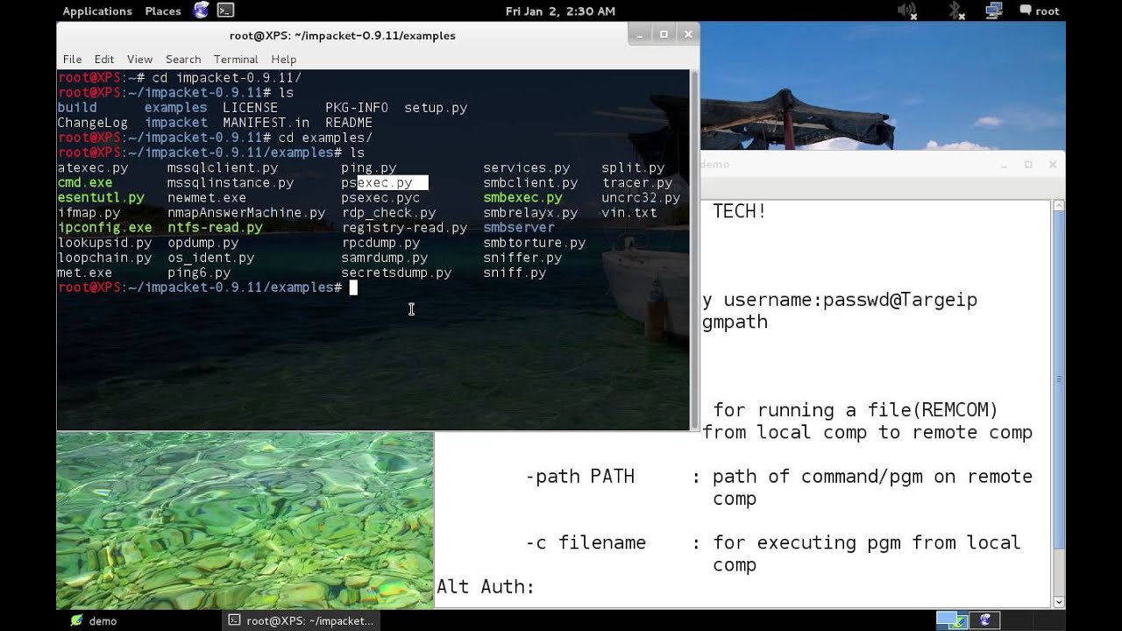Open the terminal Search menu
Screen dimensions: 1122x631
[183, 59]
